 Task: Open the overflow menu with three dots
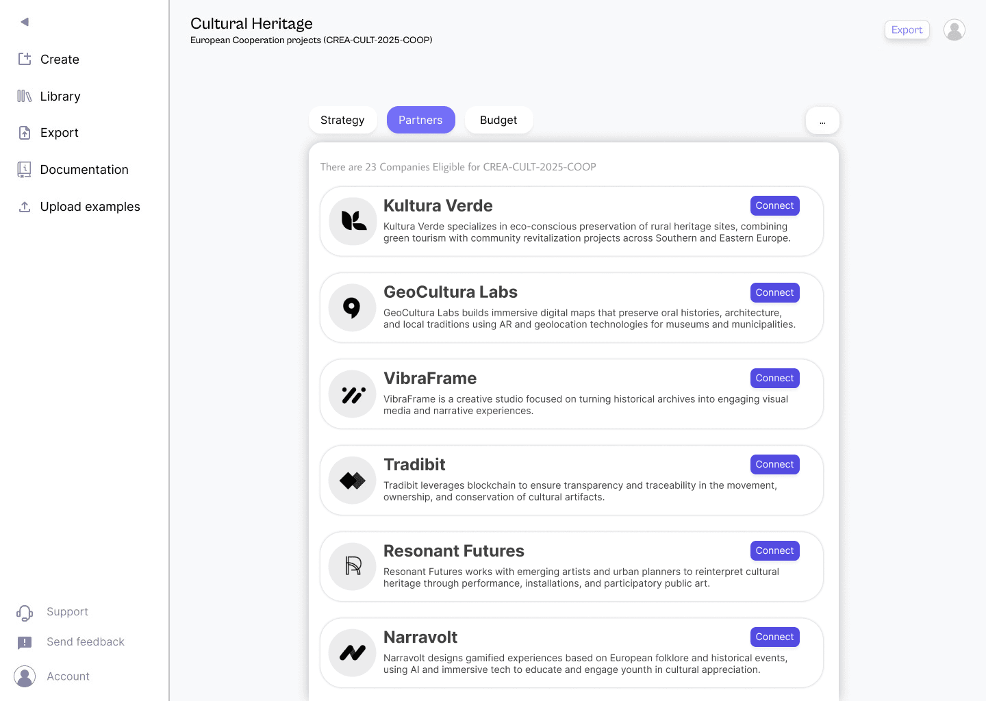coord(822,120)
